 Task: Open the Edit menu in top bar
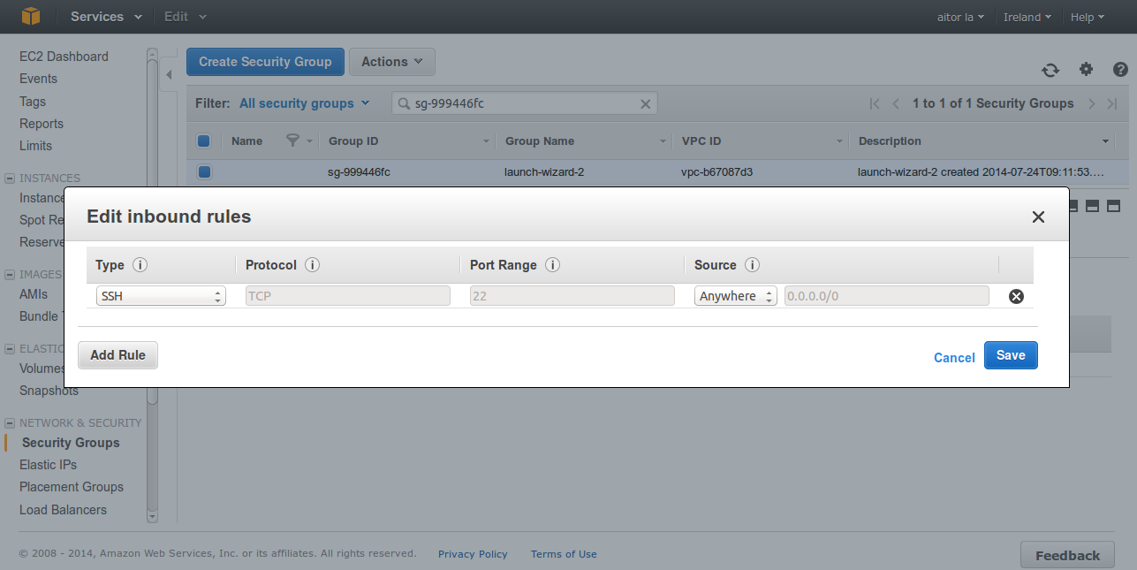pyautogui.click(x=185, y=17)
